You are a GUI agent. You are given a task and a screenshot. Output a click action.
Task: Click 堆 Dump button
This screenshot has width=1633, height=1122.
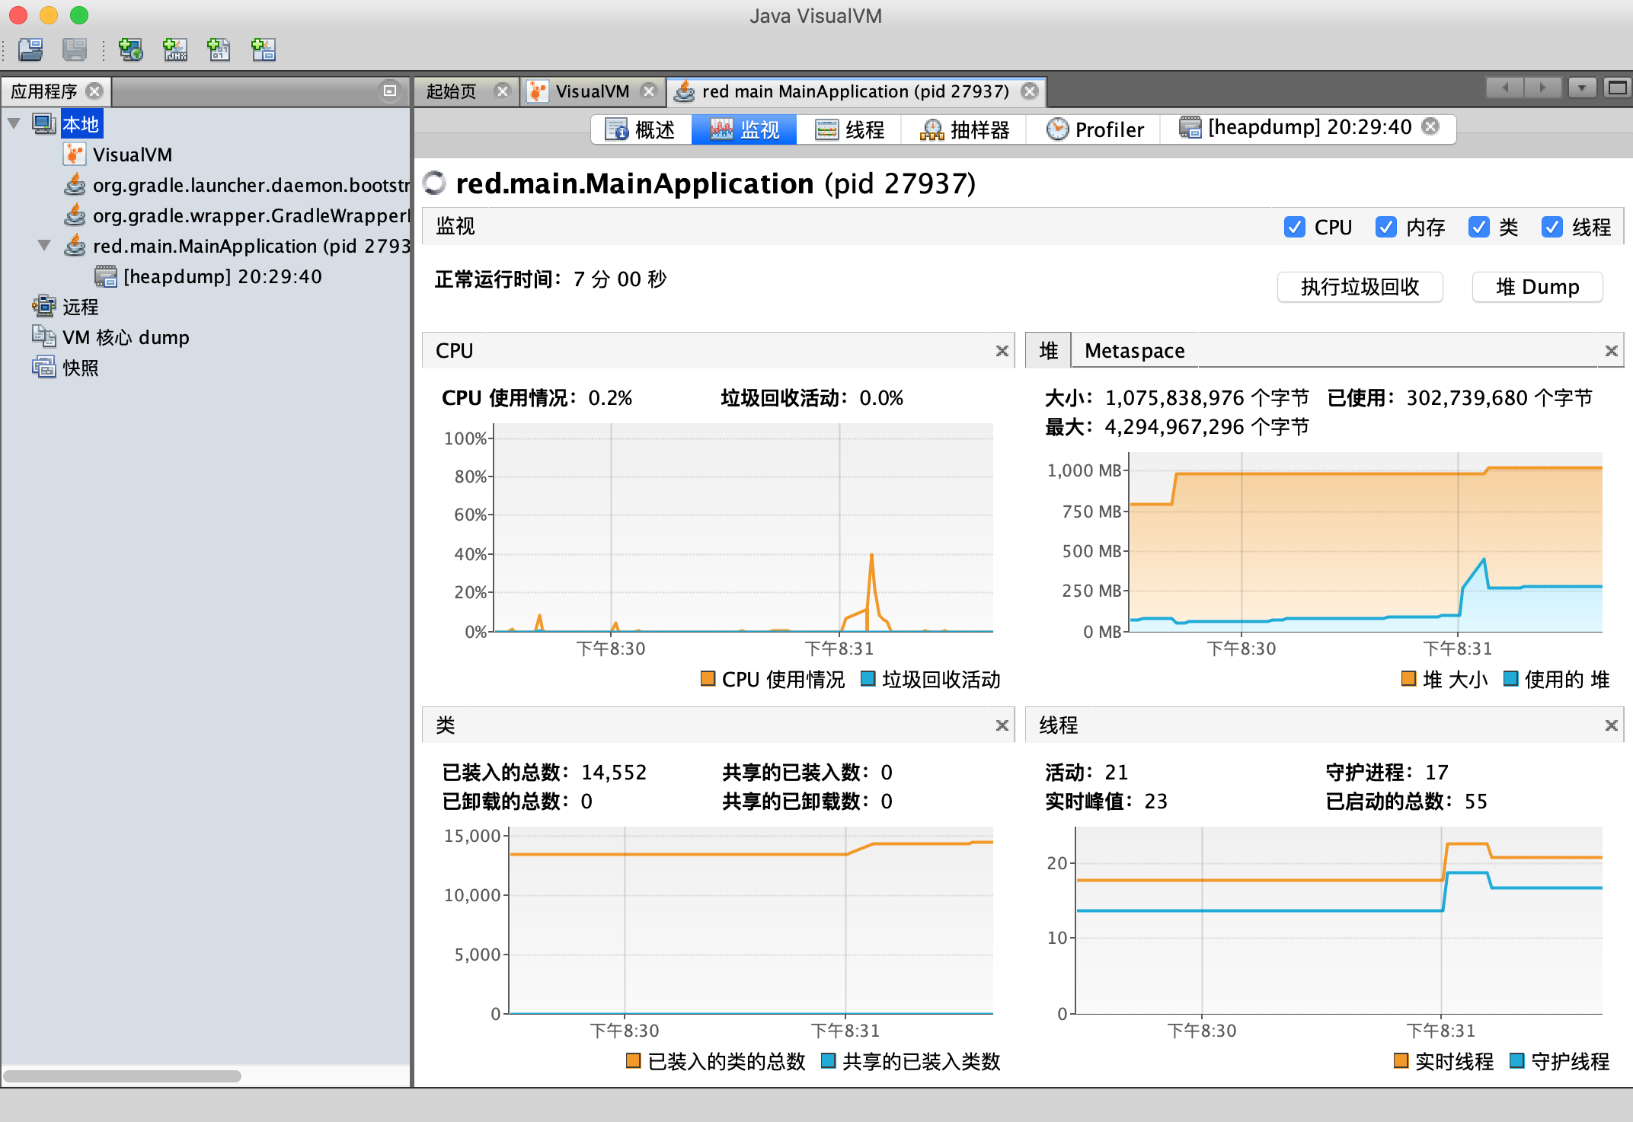click(x=1537, y=287)
